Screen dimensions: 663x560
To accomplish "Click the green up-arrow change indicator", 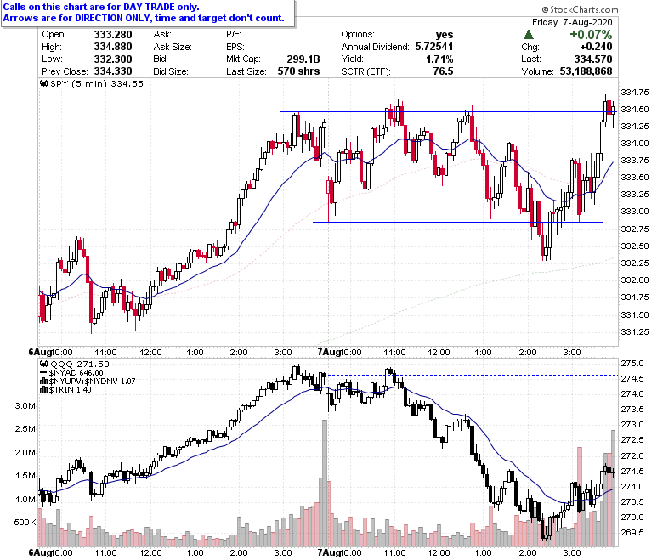I will 529,35.
